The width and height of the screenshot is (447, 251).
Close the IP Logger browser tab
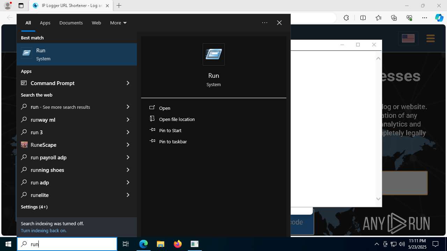click(107, 6)
